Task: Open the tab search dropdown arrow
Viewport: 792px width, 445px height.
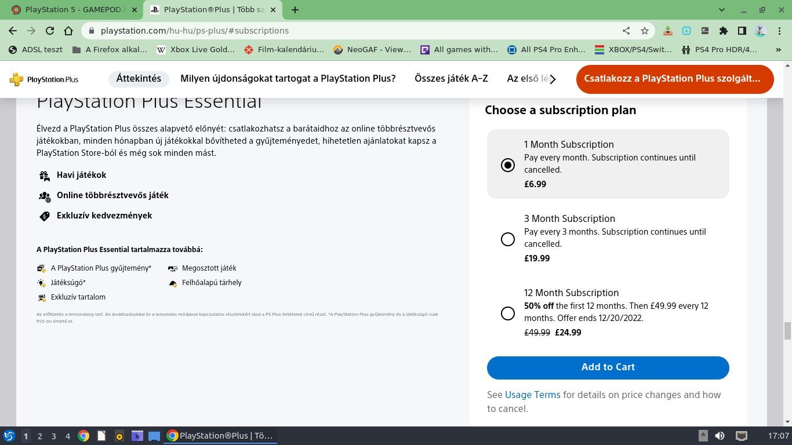Action: point(722,10)
